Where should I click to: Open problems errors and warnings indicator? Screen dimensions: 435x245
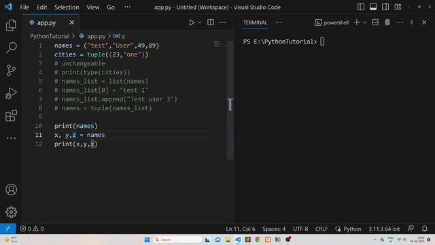click(32, 229)
